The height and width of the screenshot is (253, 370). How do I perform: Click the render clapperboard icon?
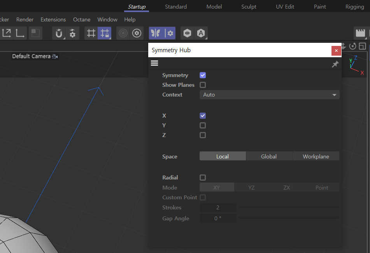pos(361,33)
